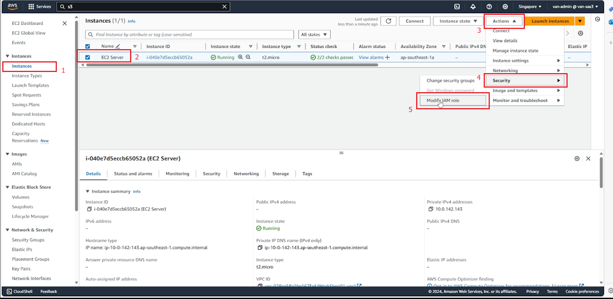This screenshot has width=613, height=299.
Task: Toggle the select-all instances checkbox
Action: click(x=87, y=46)
